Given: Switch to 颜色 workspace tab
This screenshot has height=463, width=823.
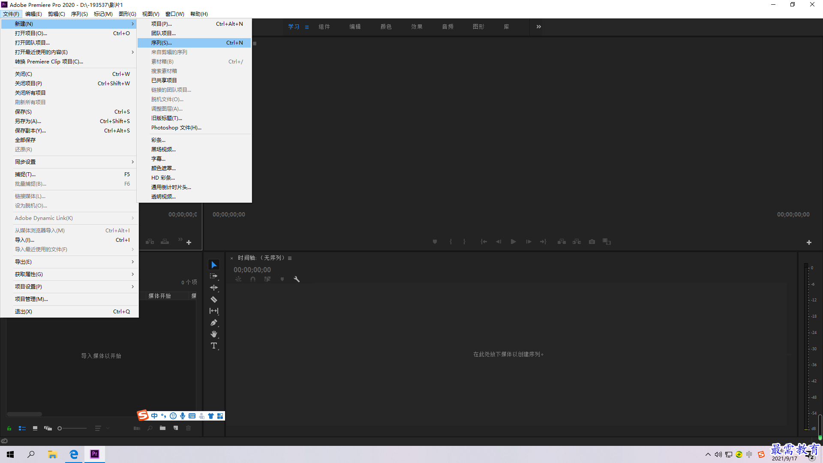Looking at the screenshot, I should [x=386, y=27].
